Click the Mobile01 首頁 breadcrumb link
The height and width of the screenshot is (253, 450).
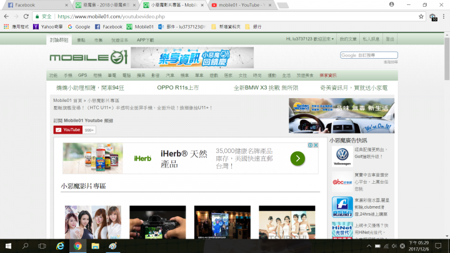point(67,101)
